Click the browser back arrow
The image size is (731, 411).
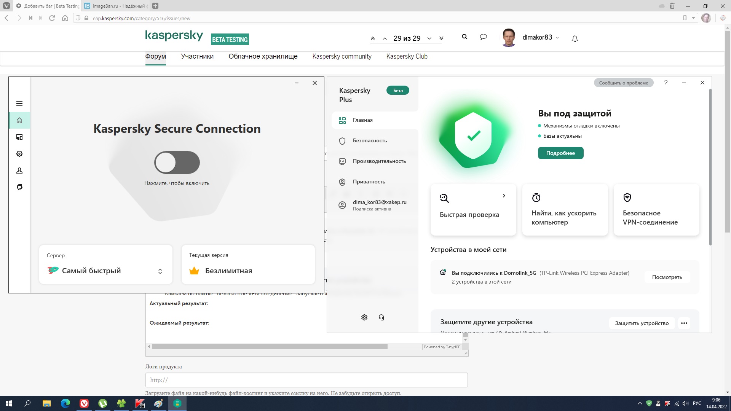point(6,18)
